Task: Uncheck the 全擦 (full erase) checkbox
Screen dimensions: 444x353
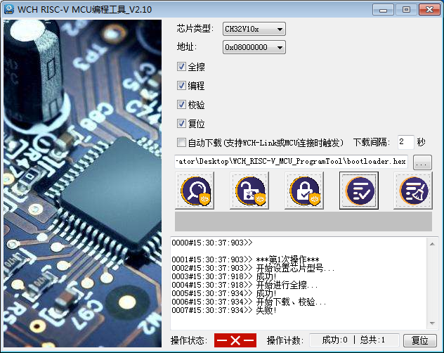Action: coord(182,68)
